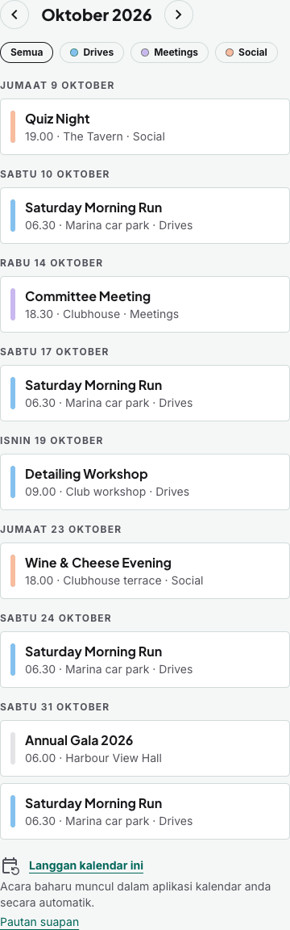
Task: Open the Annual Gala 2026 event
Action: point(145,748)
